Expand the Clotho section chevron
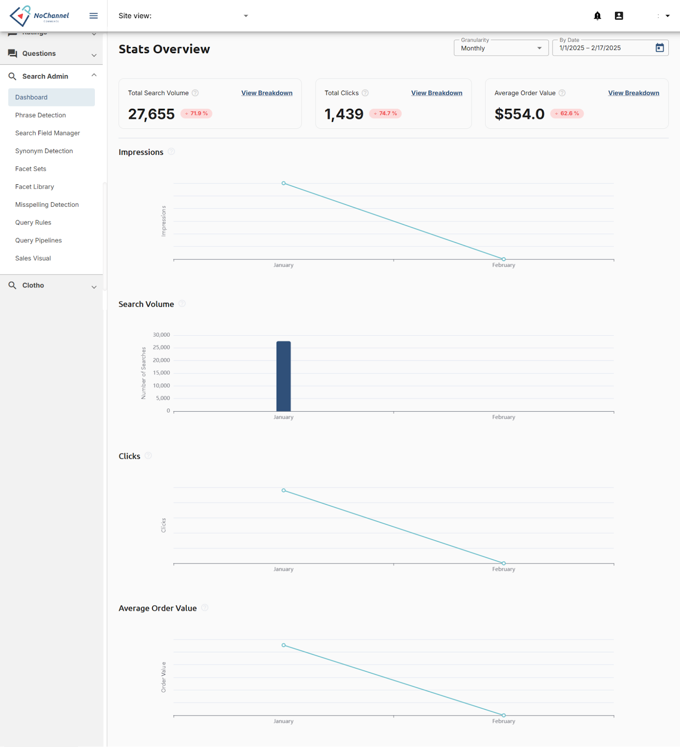Viewport: 680px width, 747px height. pyautogui.click(x=94, y=287)
